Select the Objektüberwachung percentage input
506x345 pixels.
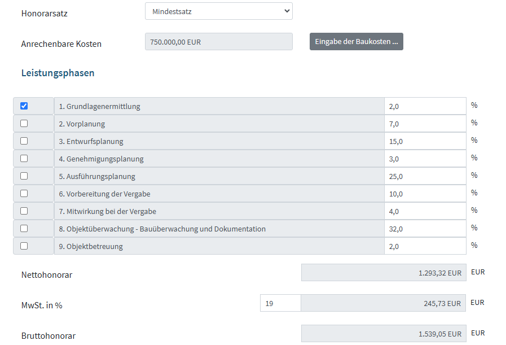coord(425,229)
